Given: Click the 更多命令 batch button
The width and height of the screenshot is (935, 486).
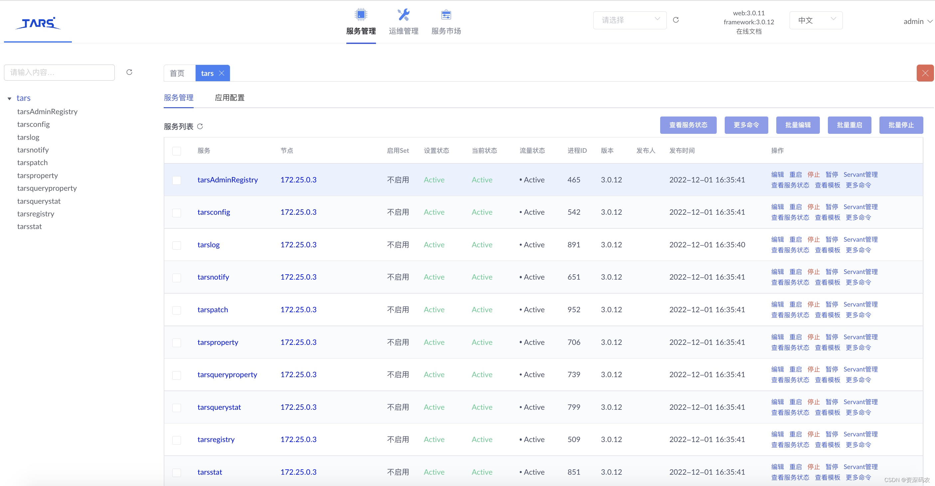Looking at the screenshot, I should click(x=746, y=125).
